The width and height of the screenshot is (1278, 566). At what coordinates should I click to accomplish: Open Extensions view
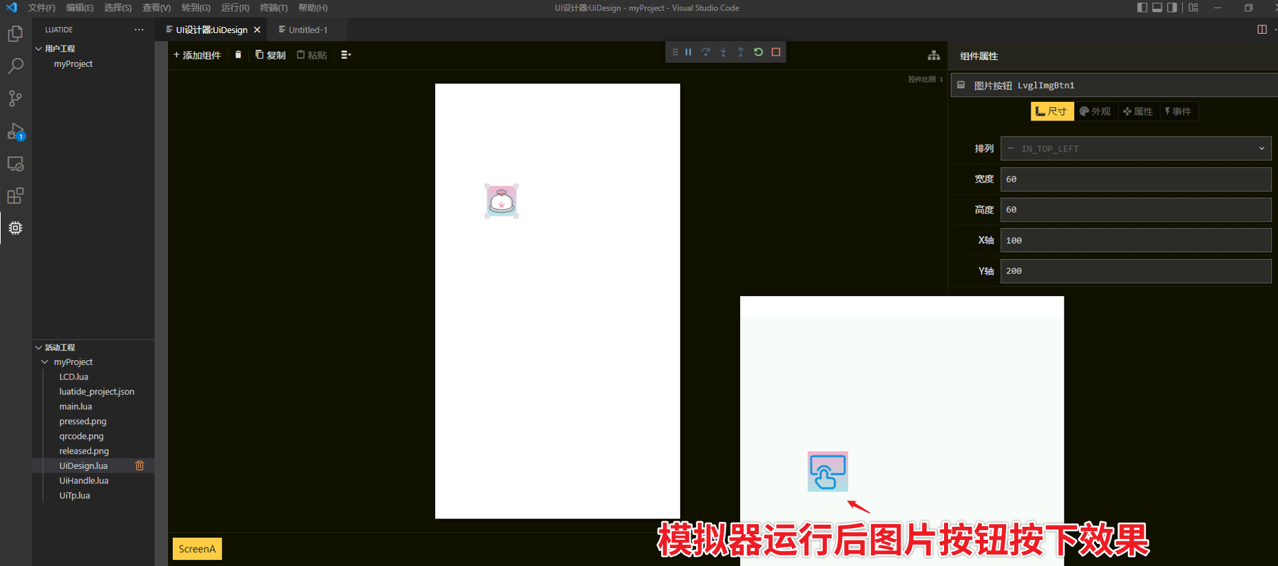click(15, 196)
